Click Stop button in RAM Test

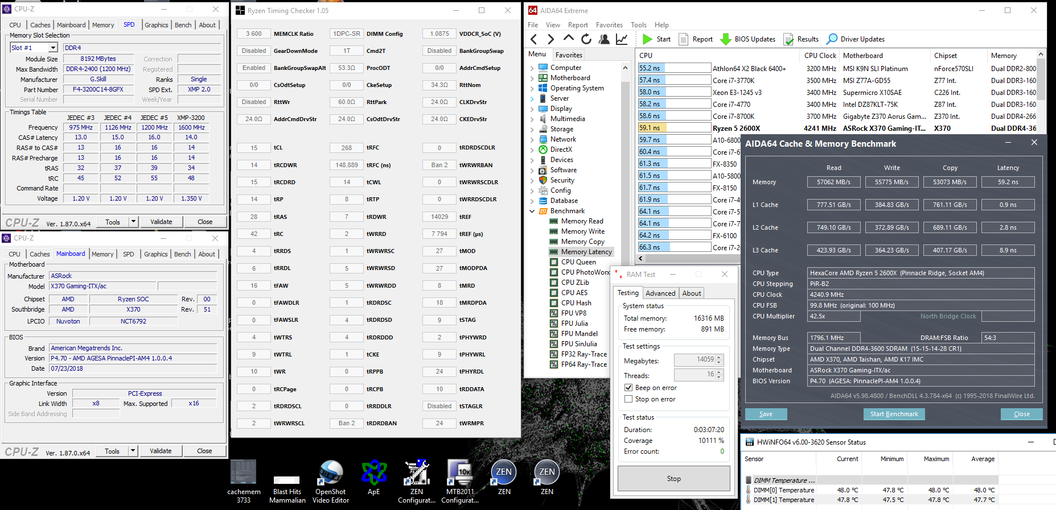tap(674, 479)
